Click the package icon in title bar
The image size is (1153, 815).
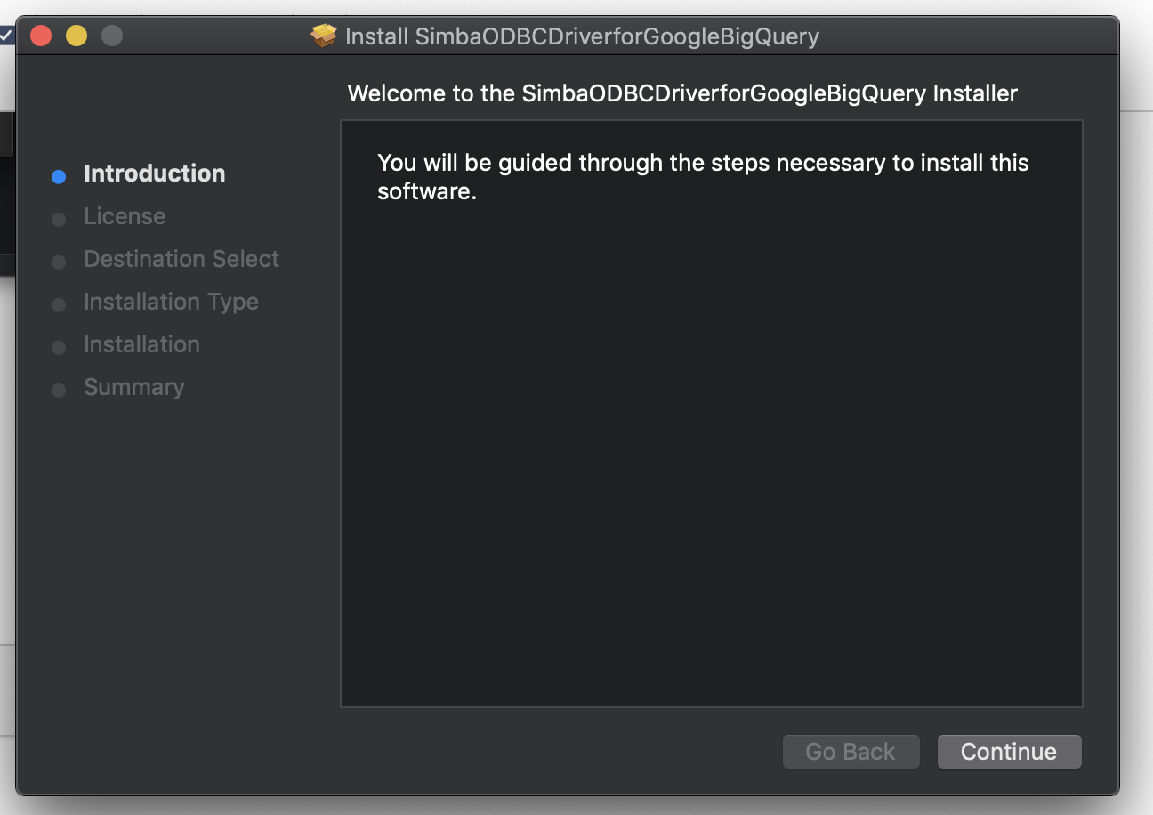coord(324,36)
